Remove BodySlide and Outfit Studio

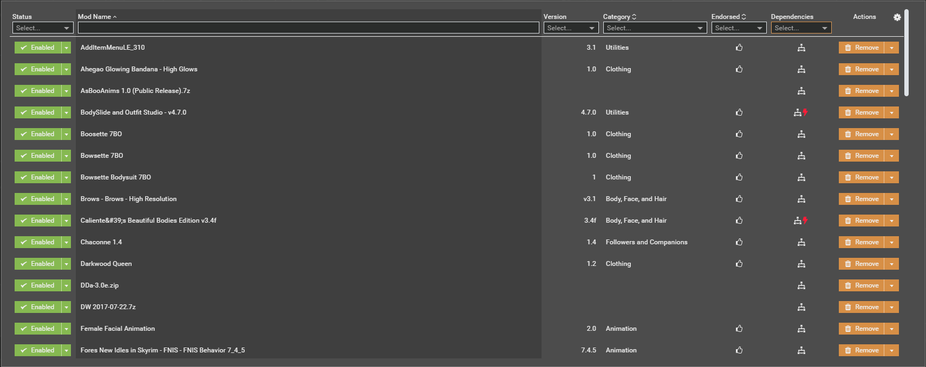pos(862,112)
